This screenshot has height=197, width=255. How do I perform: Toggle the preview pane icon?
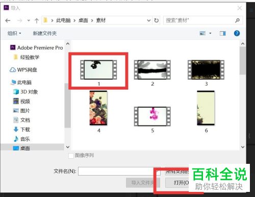pyautogui.click(x=222, y=33)
